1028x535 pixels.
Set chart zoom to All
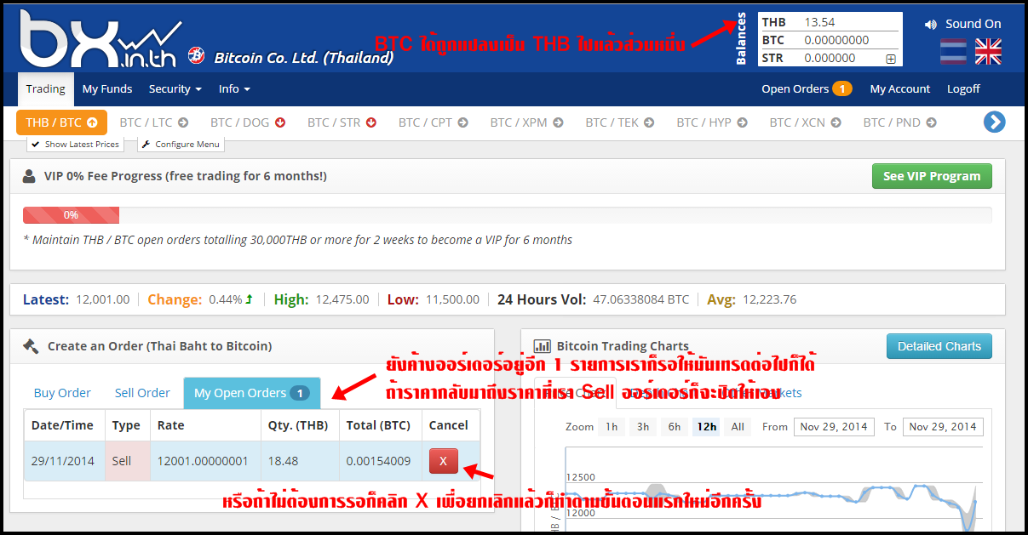[738, 427]
